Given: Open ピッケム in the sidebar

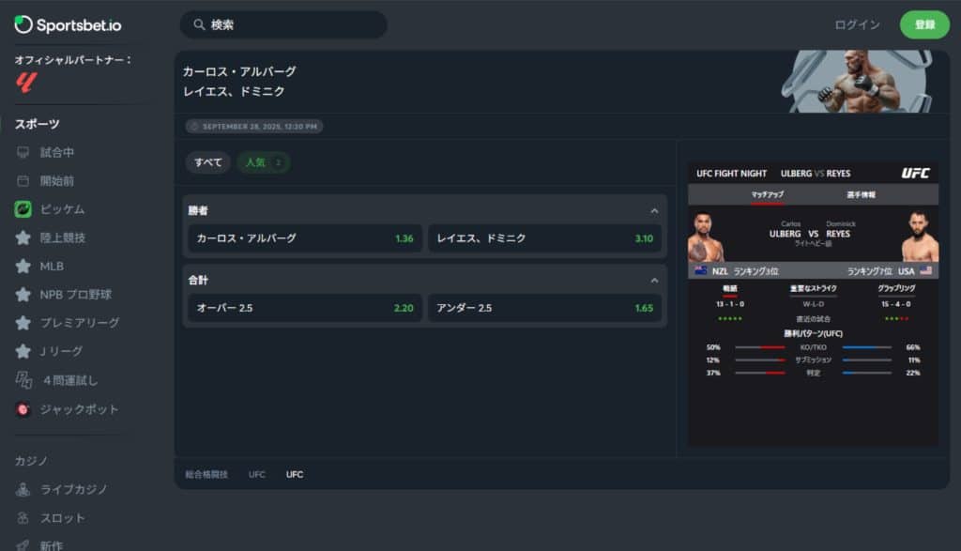Looking at the screenshot, I should coord(62,209).
